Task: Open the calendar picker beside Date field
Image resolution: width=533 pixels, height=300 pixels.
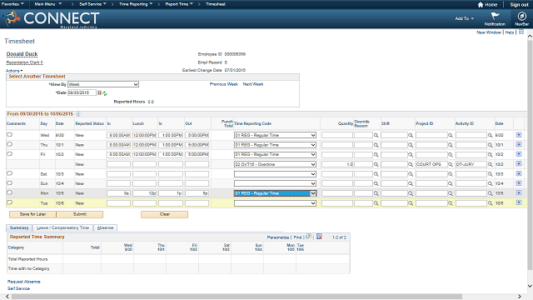Action: [x=99, y=92]
